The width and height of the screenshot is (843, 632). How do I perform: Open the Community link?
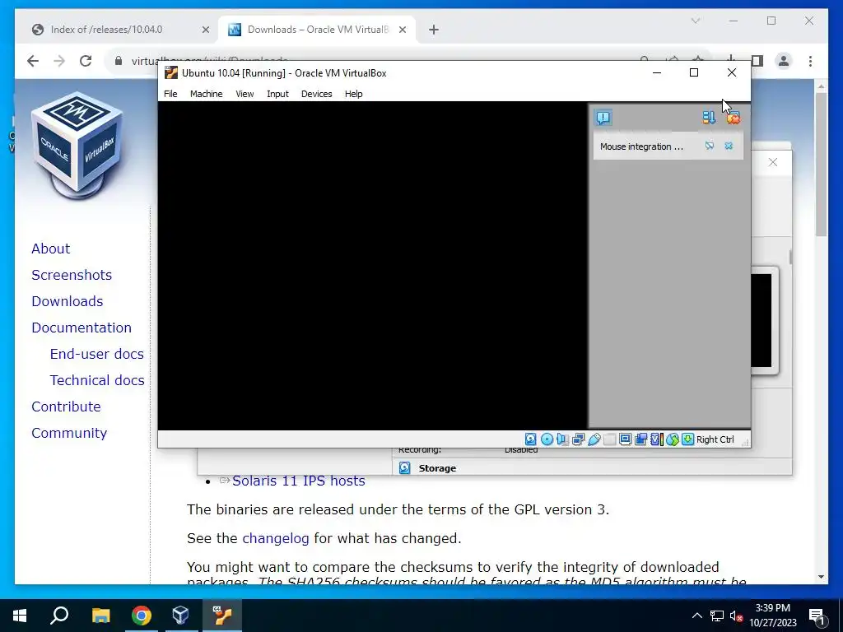[x=69, y=433]
